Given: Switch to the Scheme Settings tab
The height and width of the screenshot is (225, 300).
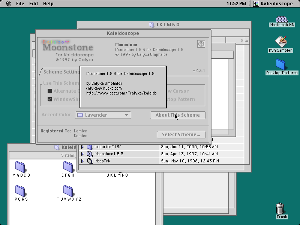Looking at the screenshot, I should pyautogui.click(x=61, y=72).
